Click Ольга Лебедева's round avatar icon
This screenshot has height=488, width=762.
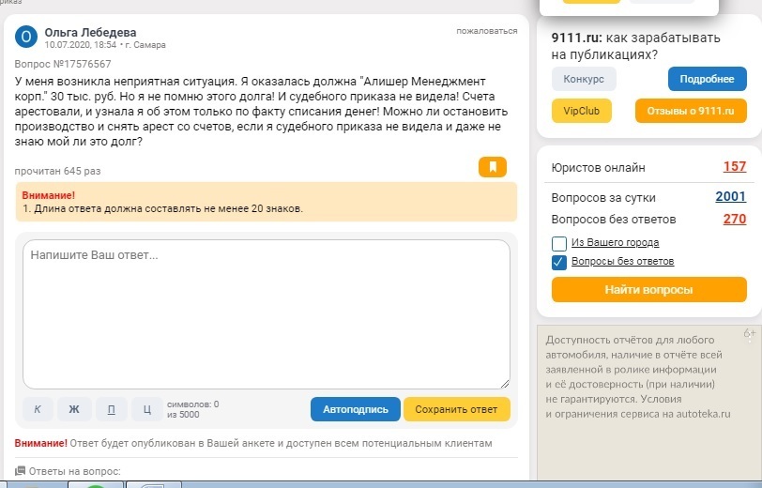pyautogui.click(x=28, y=37)
